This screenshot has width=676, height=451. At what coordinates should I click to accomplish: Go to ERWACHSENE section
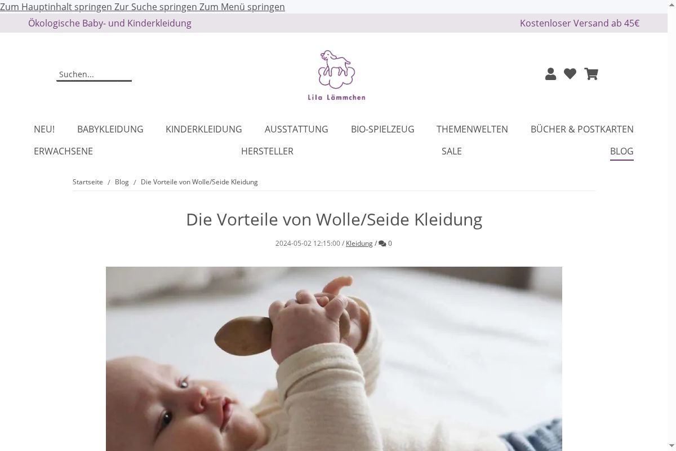coord(63,151)
